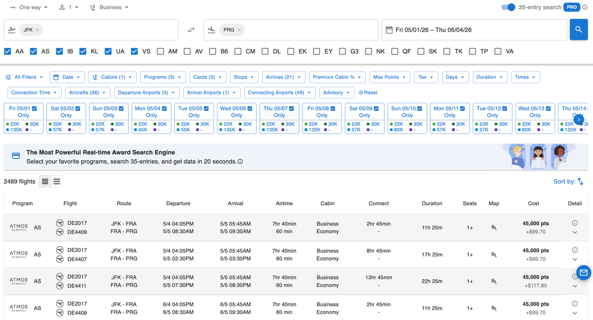Uncheck the AA airline checkbox
Viewport: 593px width, 320px height.
click(x=8, y=51)
